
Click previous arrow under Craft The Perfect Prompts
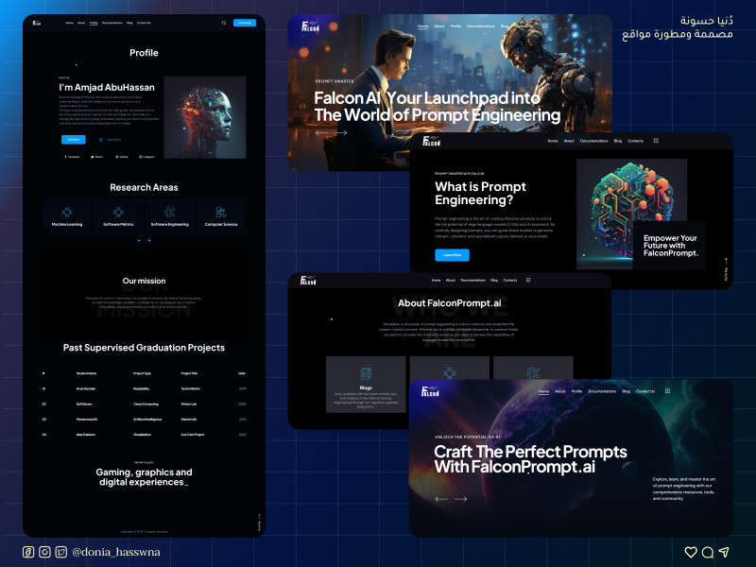coord(440,498)
